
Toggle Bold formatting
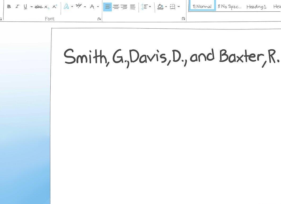coord(9,7)
